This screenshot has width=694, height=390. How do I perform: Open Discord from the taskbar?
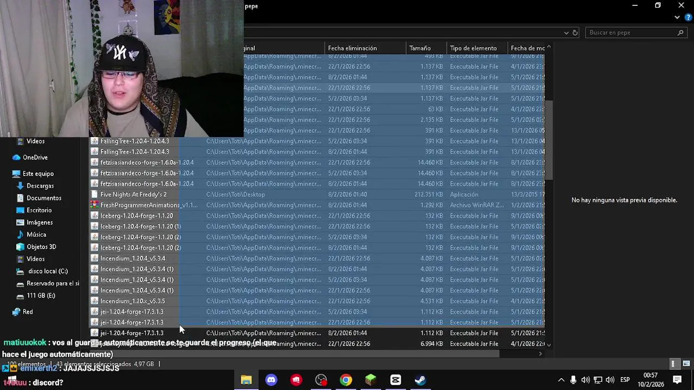point(271,380)
